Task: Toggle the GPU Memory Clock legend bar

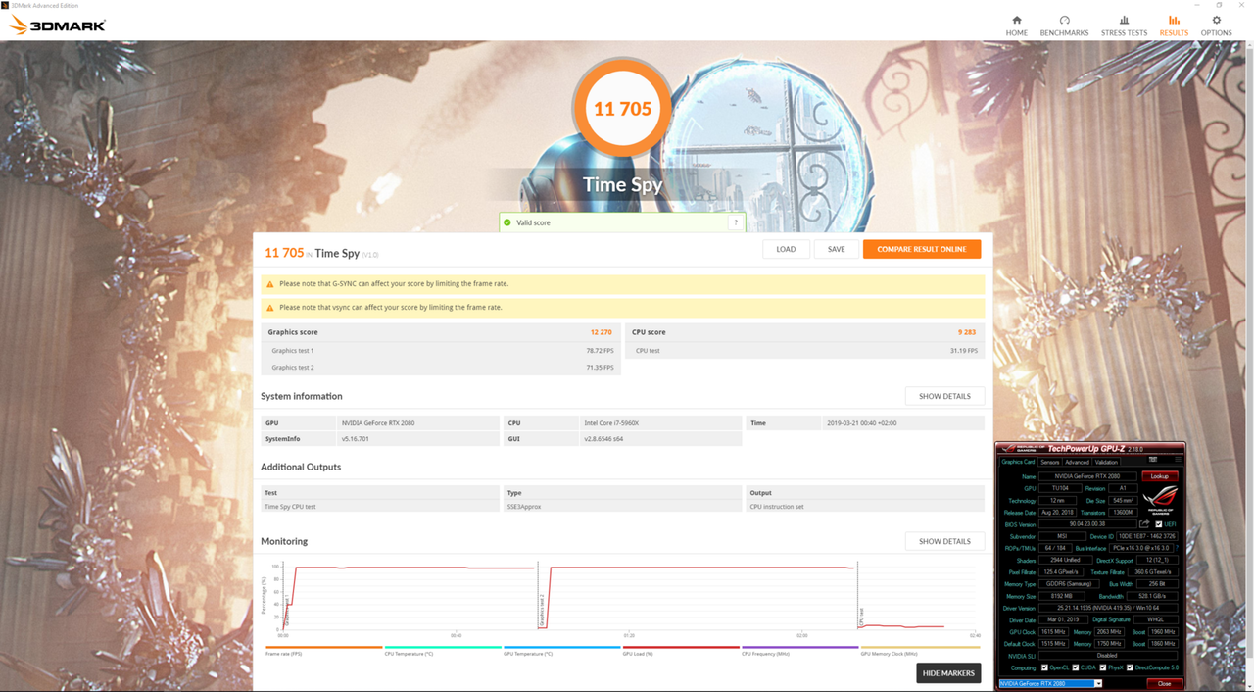Action: (920, 649)
